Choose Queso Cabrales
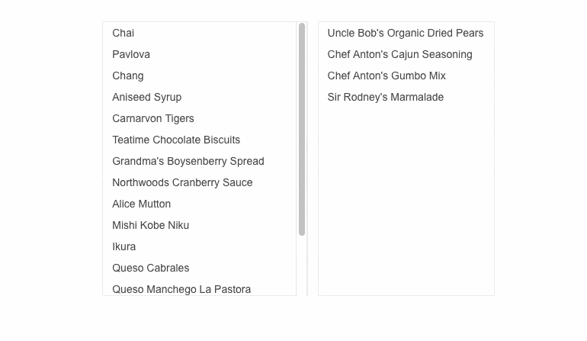 click(x=151, y=268)
